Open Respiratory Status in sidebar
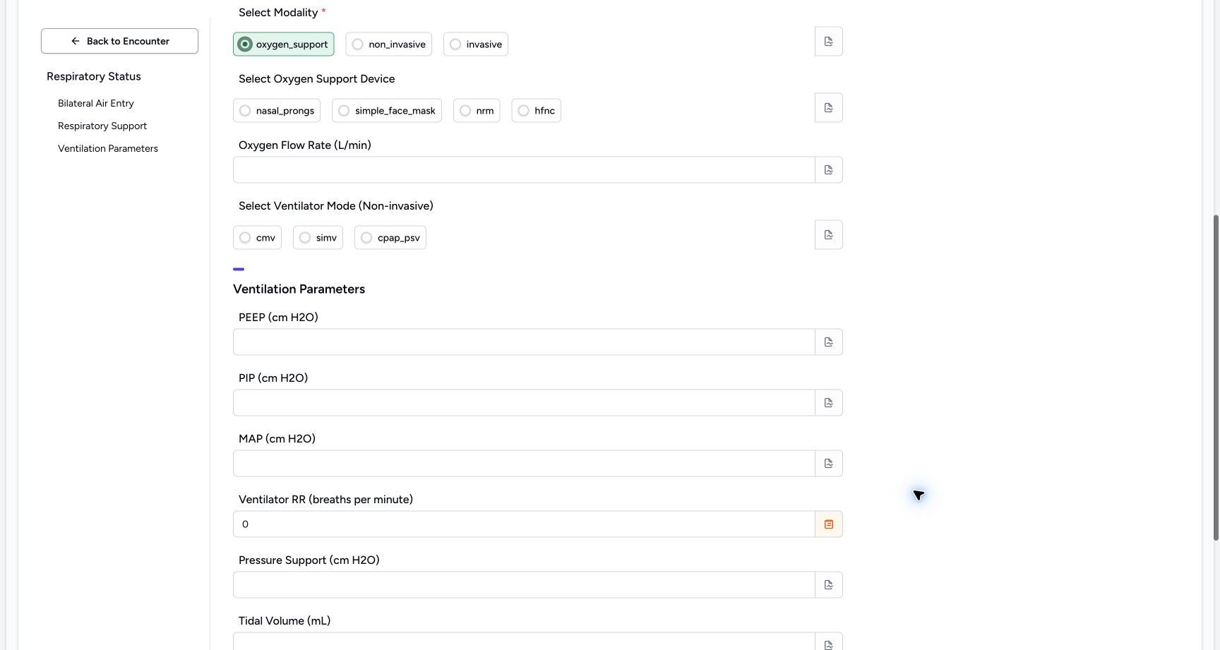 point(94,76)
